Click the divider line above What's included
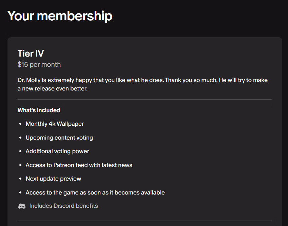Viewport: 288px width, 226px height. 145,100
